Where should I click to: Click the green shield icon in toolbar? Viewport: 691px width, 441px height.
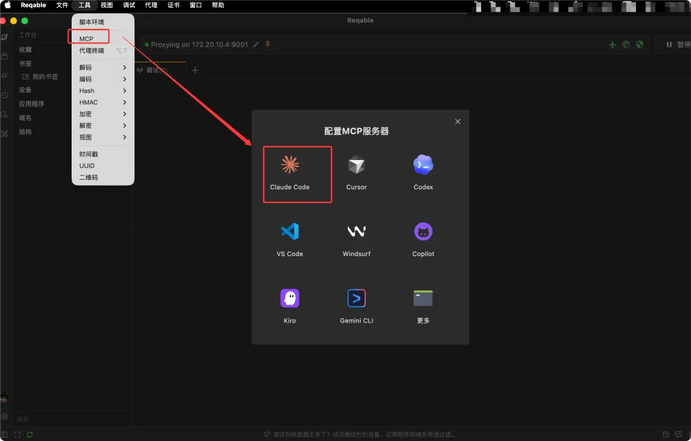[639, 45]
